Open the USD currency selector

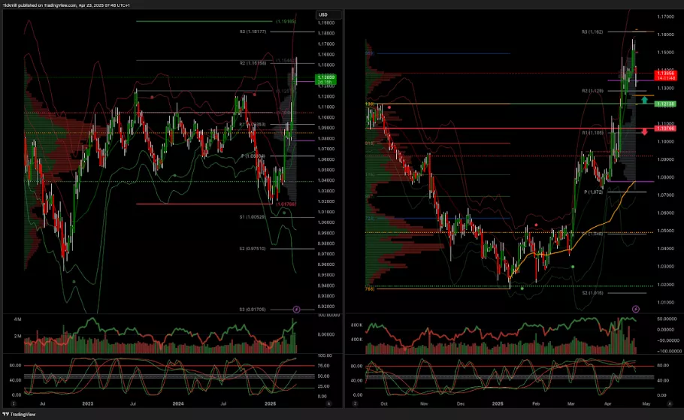(x=323, y=15)
